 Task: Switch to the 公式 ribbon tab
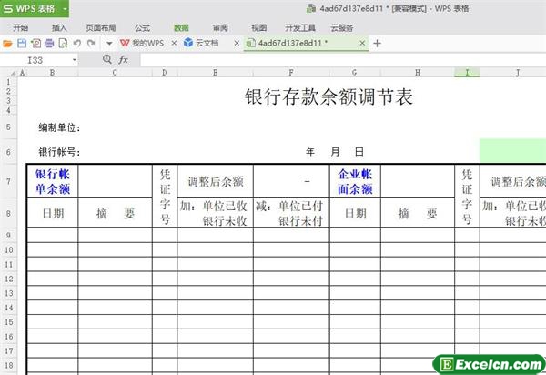coord(142,27)
